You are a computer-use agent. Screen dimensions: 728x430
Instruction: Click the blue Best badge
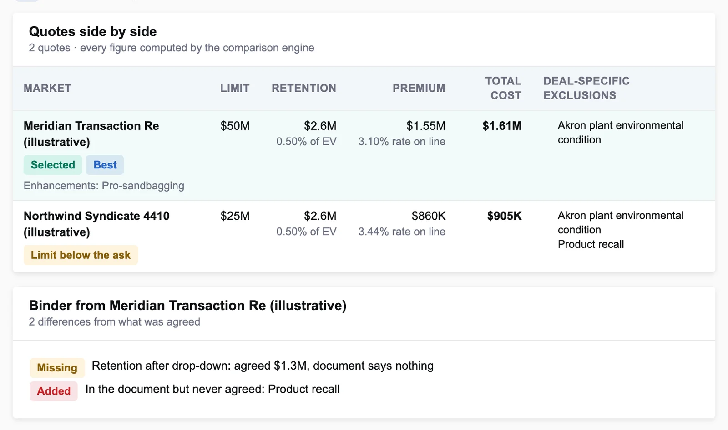(105, 165)
